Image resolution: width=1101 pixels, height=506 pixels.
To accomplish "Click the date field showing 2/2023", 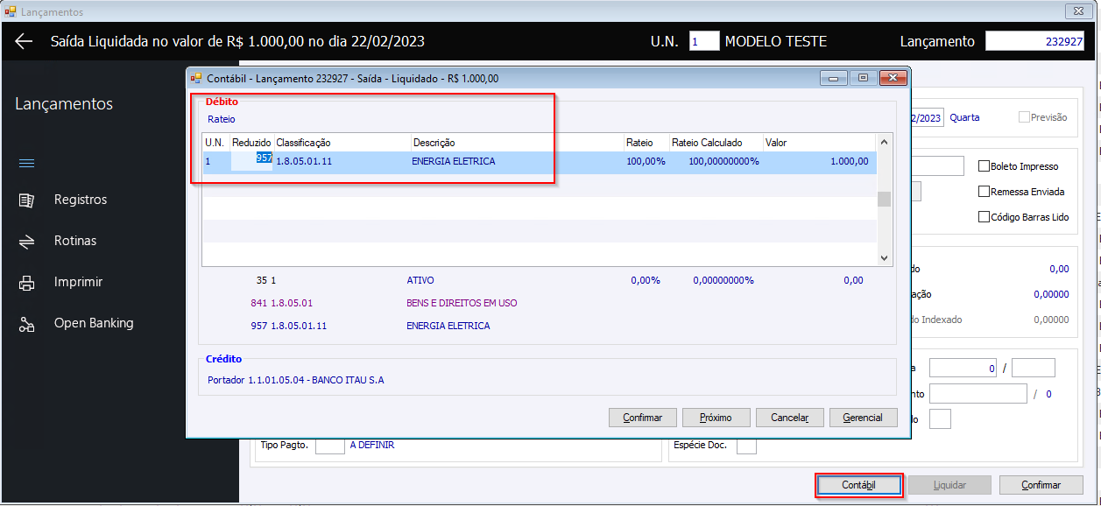I will point(928,117).
